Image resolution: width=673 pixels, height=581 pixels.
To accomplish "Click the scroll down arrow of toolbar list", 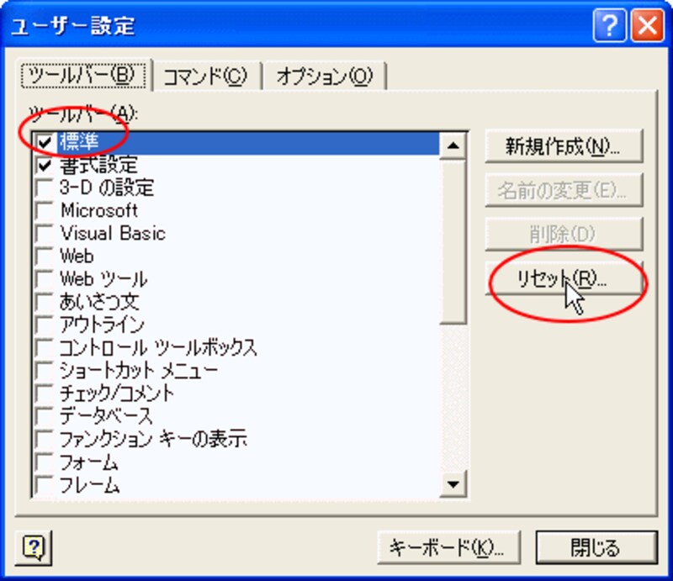I will (453, 485).
